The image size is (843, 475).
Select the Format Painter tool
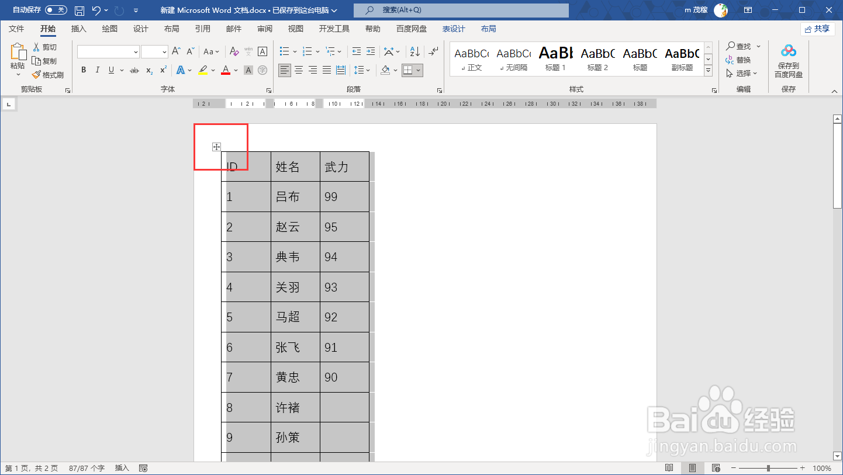pyautogui.click(x=49, y=74)
